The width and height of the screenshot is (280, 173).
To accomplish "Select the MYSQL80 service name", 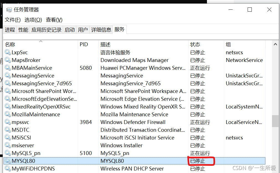I will (x=24, y=161).
